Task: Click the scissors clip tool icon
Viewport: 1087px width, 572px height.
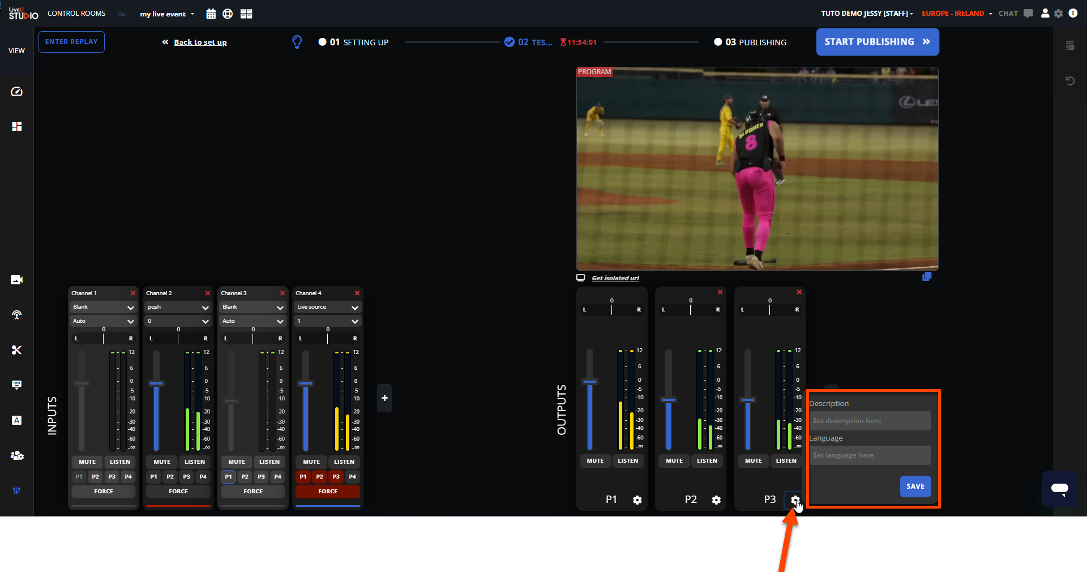Action: [16, 350]
